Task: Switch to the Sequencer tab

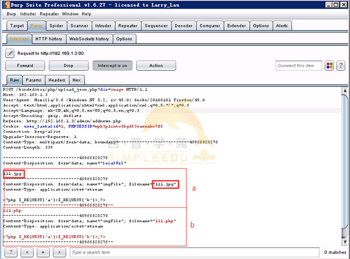Action: [156, 26]
